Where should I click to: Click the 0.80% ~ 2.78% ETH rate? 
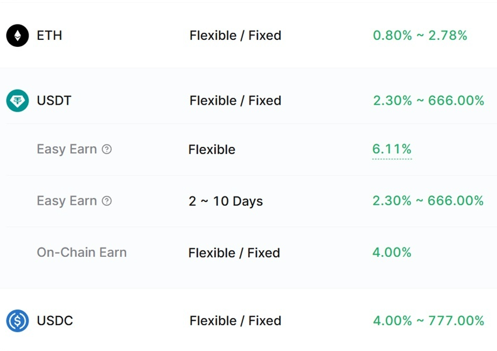pyautogui.click(x=420, y=35)
